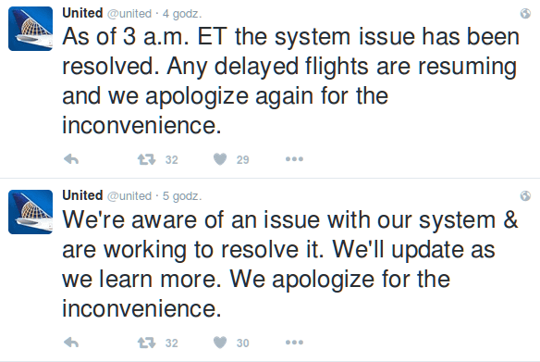The height and width of the screenshot is (362, 540).
Task: Click globe icon on the 5 godz. tweet
Action: (525, 196)
